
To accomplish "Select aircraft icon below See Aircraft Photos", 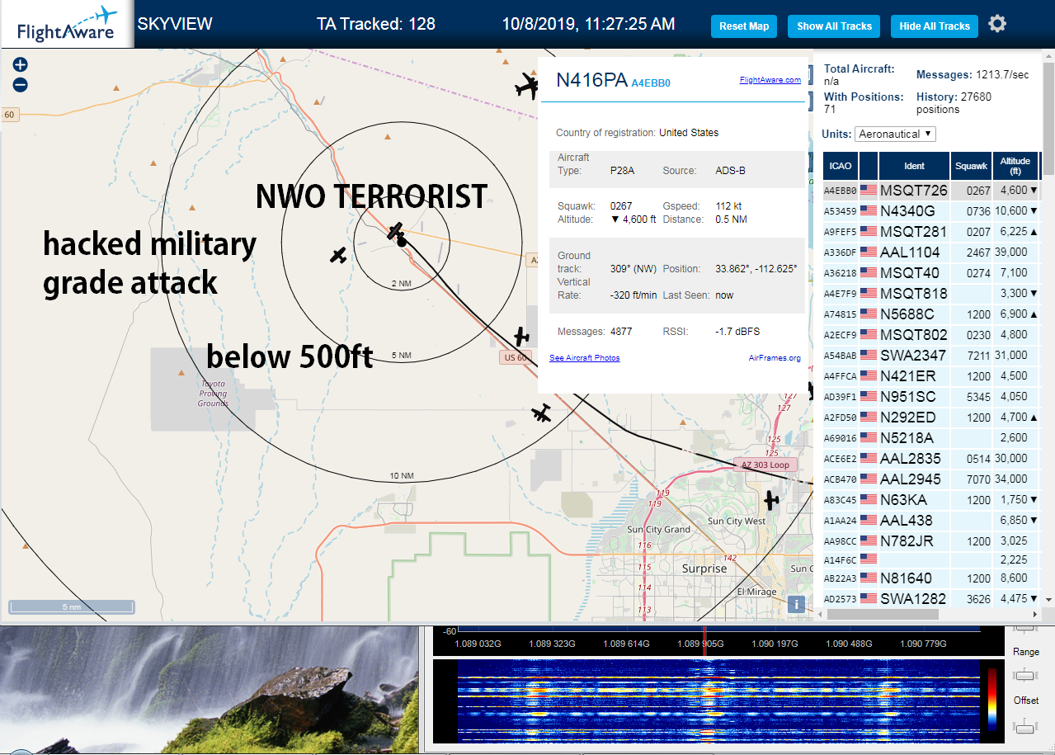I will (x=541, y=413).
